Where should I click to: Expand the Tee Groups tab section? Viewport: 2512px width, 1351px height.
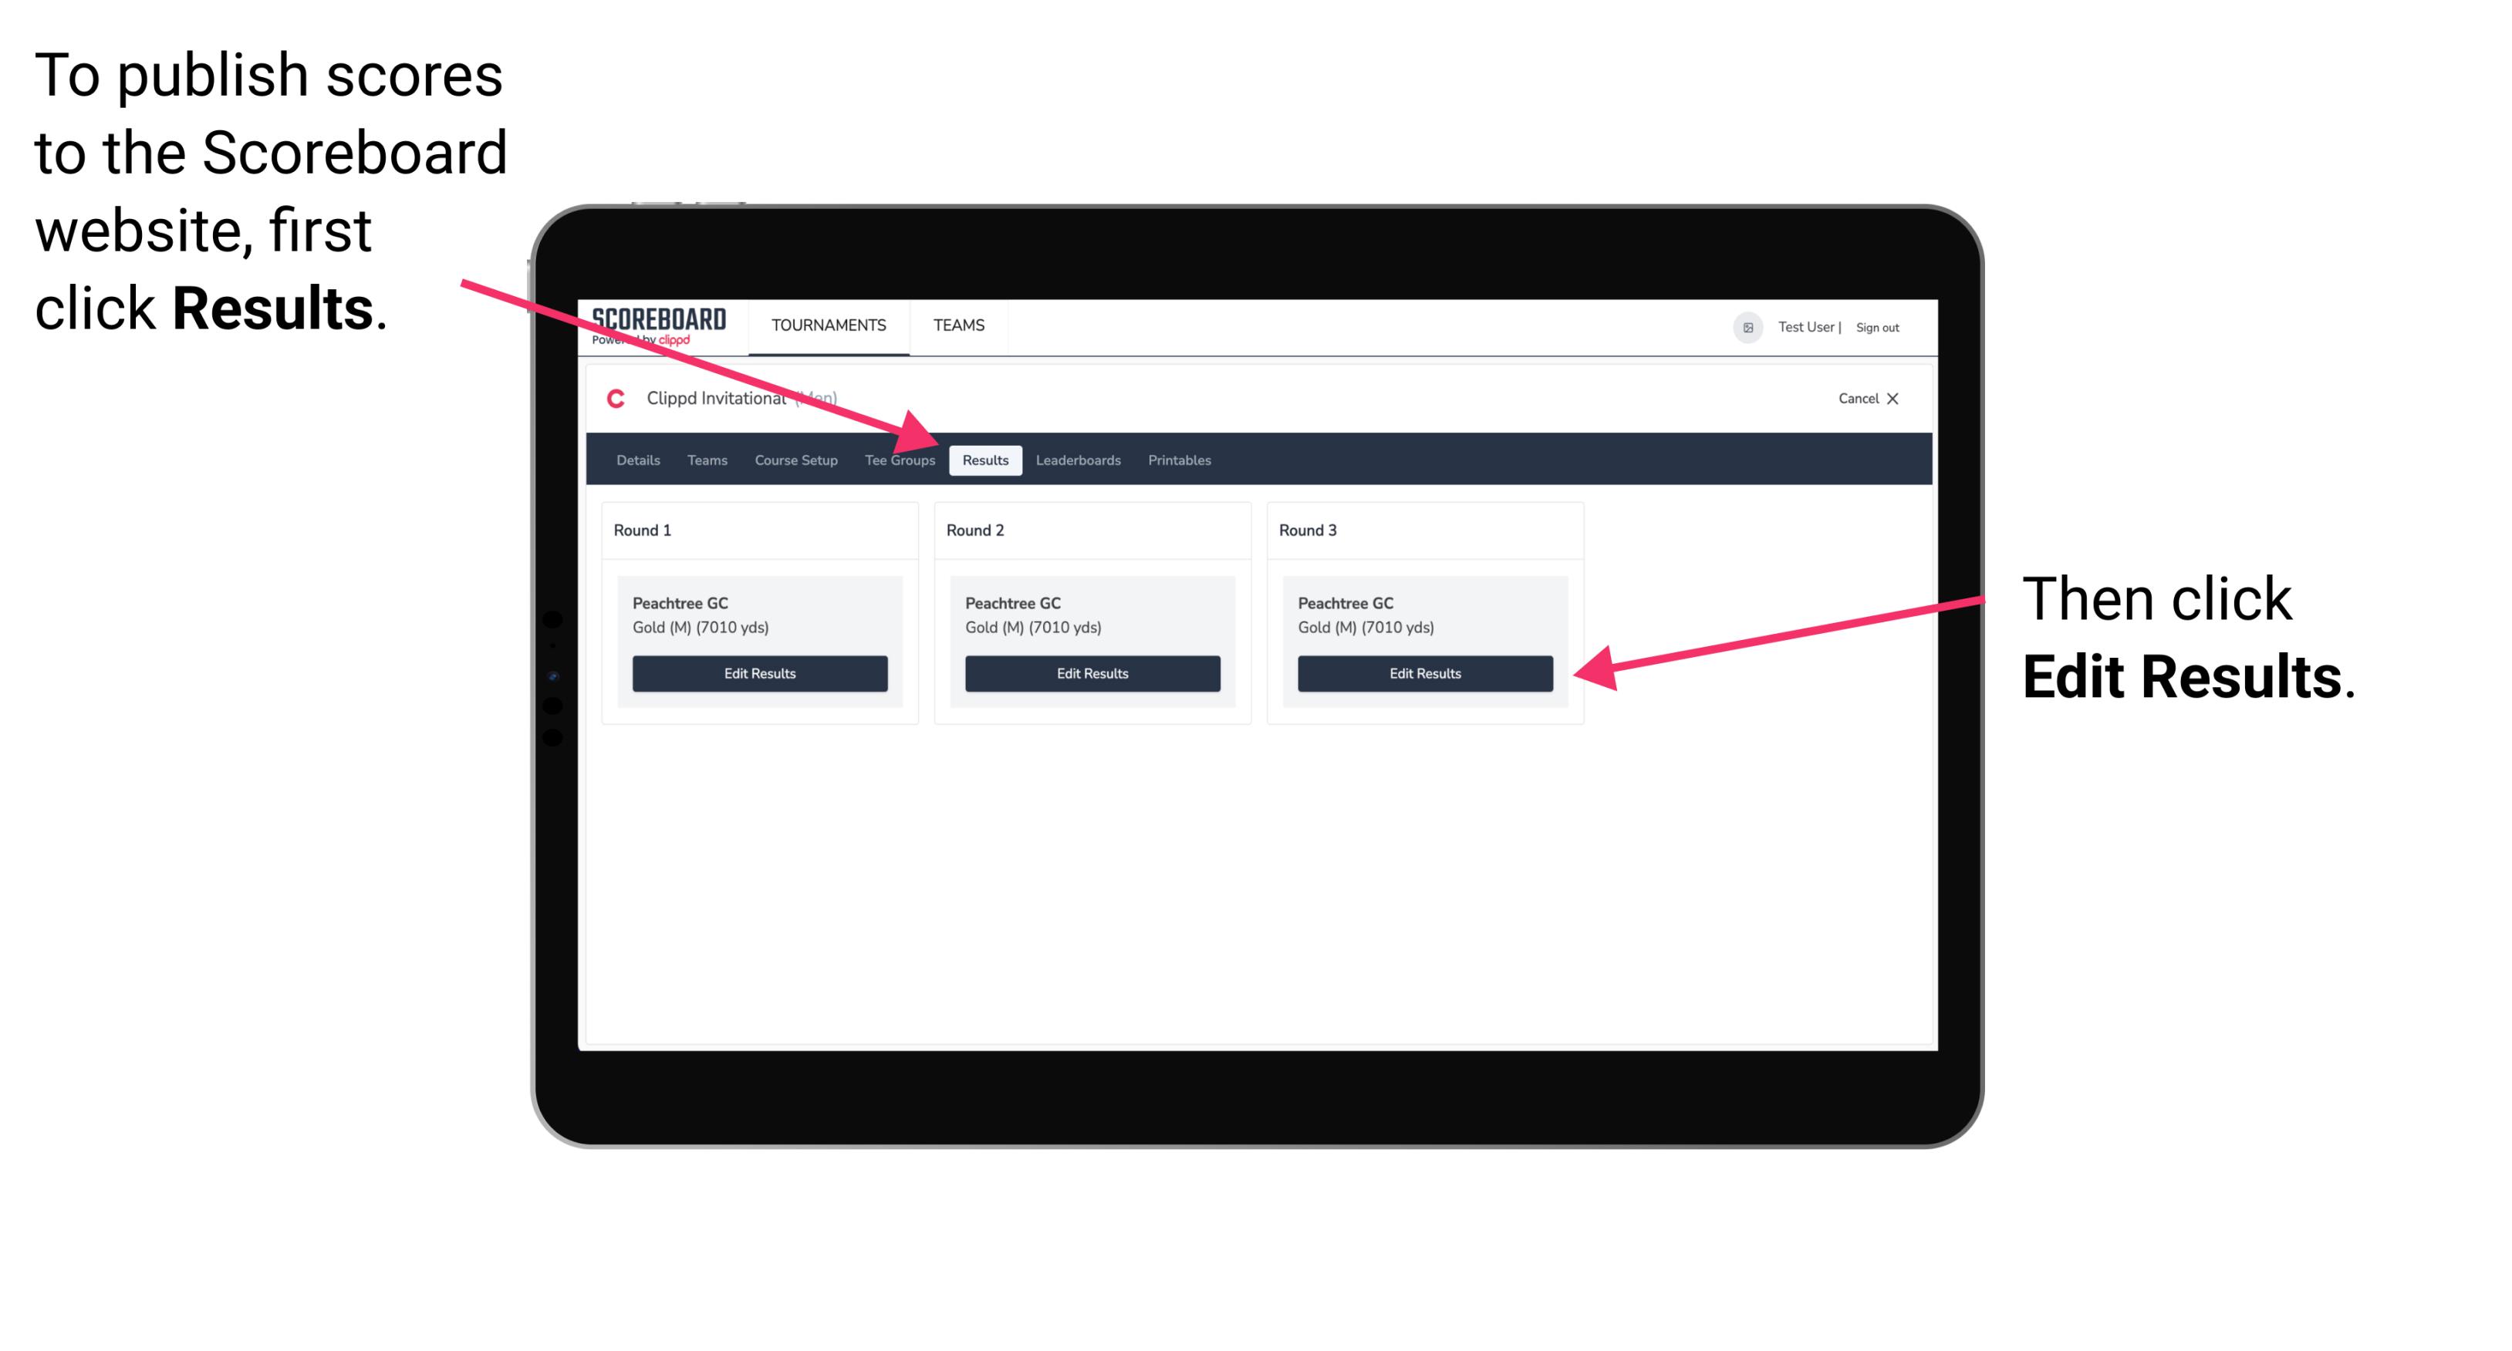(x=900, y=461)
